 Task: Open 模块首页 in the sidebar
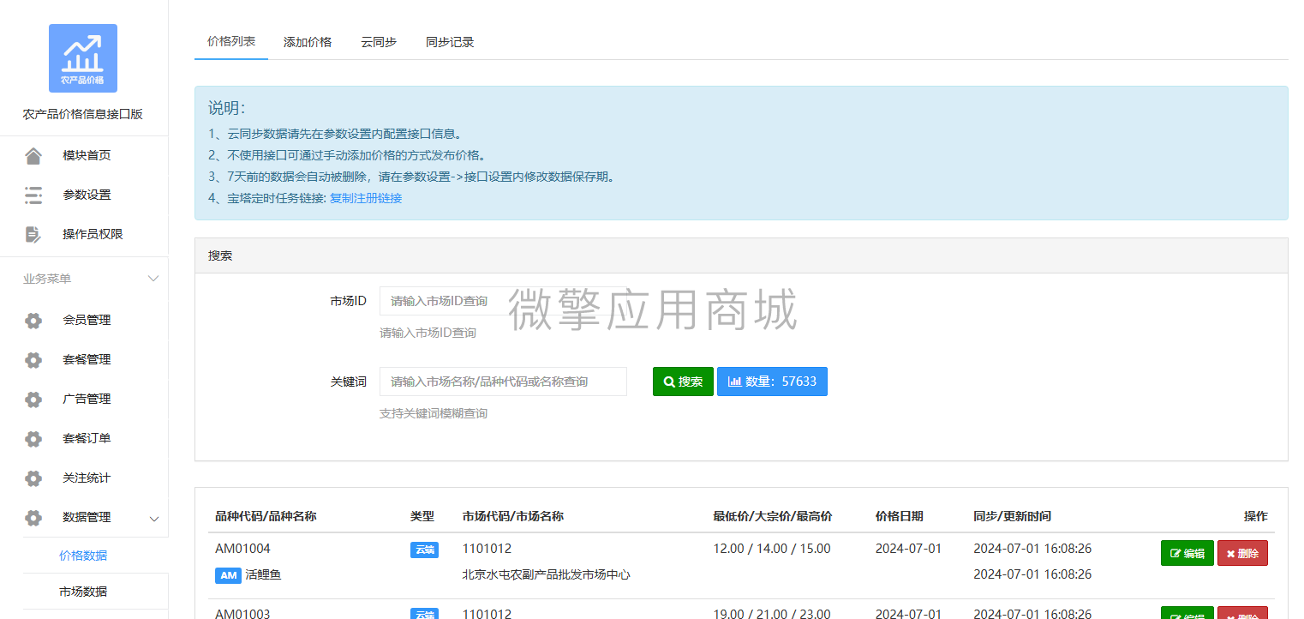(x=87, y=155)
